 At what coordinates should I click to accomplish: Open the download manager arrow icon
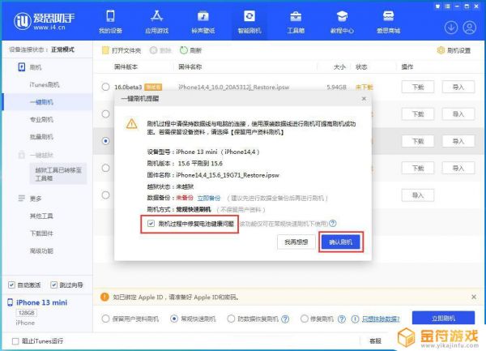coord(451,28)
